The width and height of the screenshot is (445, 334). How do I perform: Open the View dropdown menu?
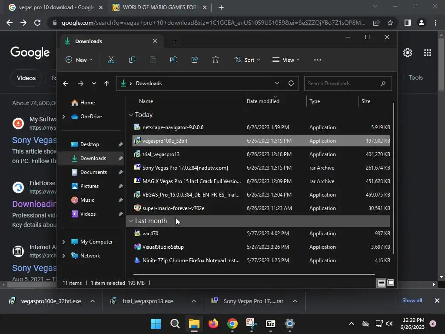click(x=286, y=60)
